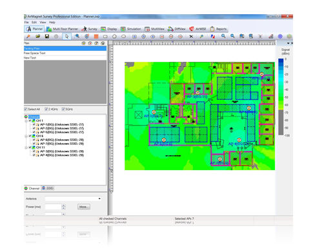315x248 pixels.
Task: Collapse the CH 11 tree node
Action: 26,148
